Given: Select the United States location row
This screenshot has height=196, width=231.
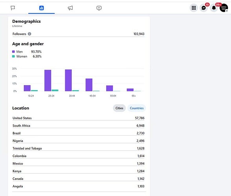Looking at the screenshot, I should tap(78, 118).
